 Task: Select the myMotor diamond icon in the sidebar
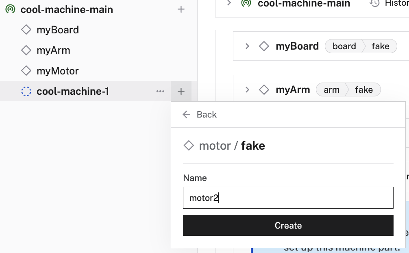25,70
